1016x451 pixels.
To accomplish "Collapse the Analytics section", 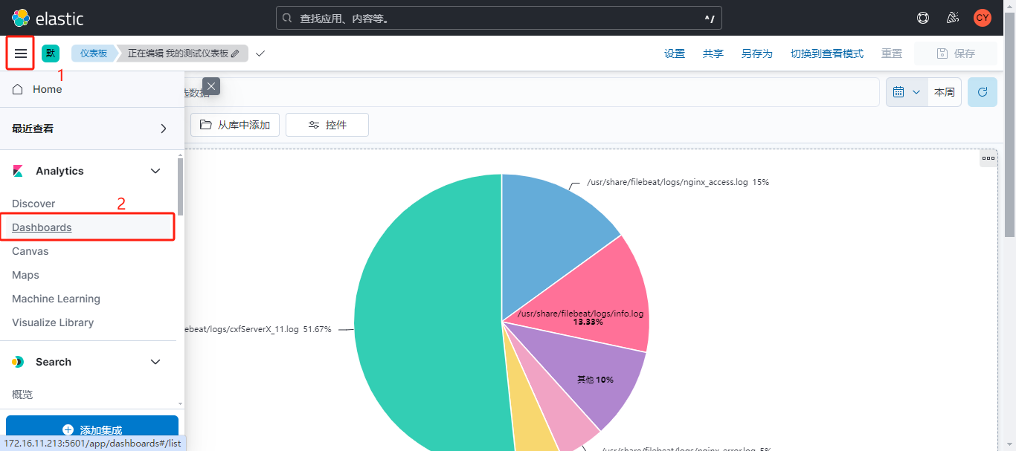I will [x=155, y=171].
